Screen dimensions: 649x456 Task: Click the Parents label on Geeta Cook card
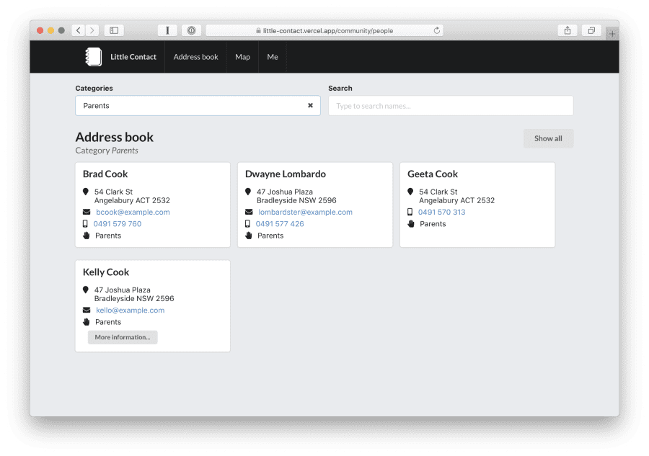point(433,223)
